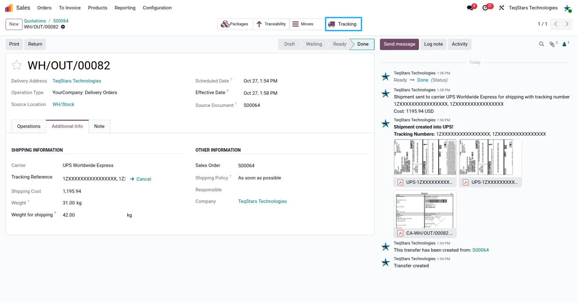Click the Send message button
The width and height of the screenshot is (578, 302).
[399, 44]
